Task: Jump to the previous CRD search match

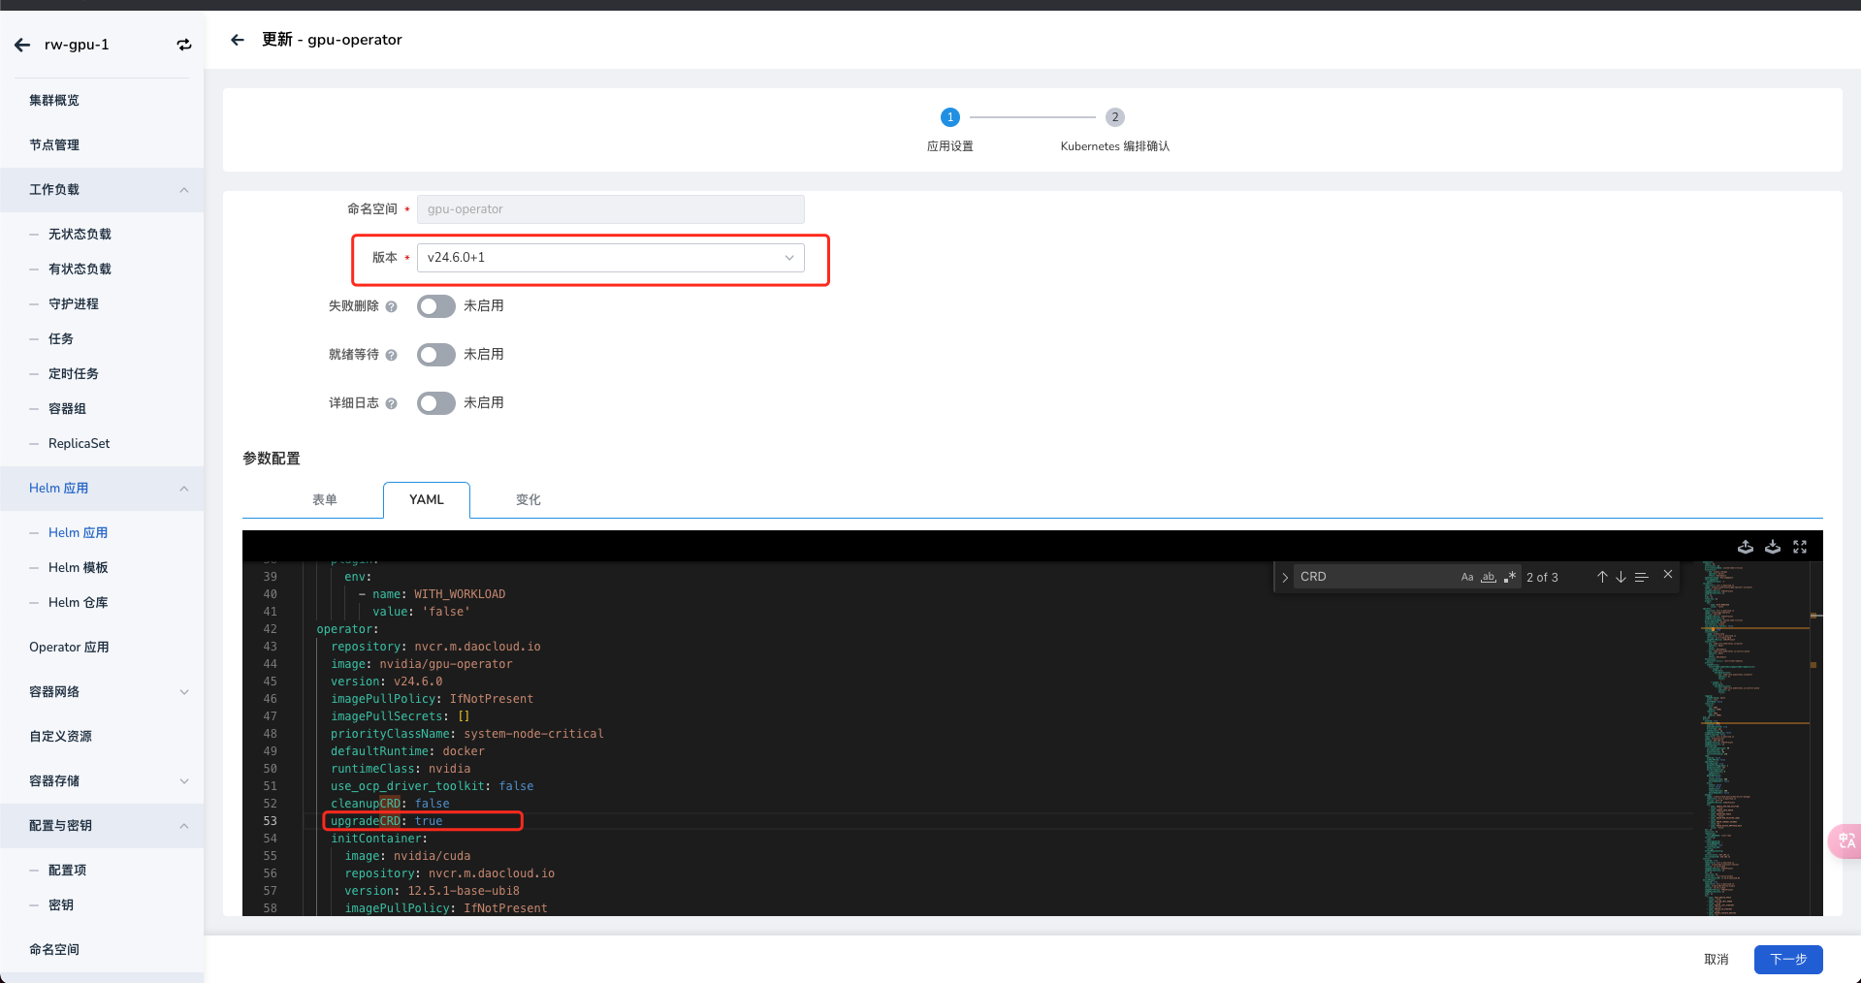Action: pyautogui.click(x=1602, y=577)
